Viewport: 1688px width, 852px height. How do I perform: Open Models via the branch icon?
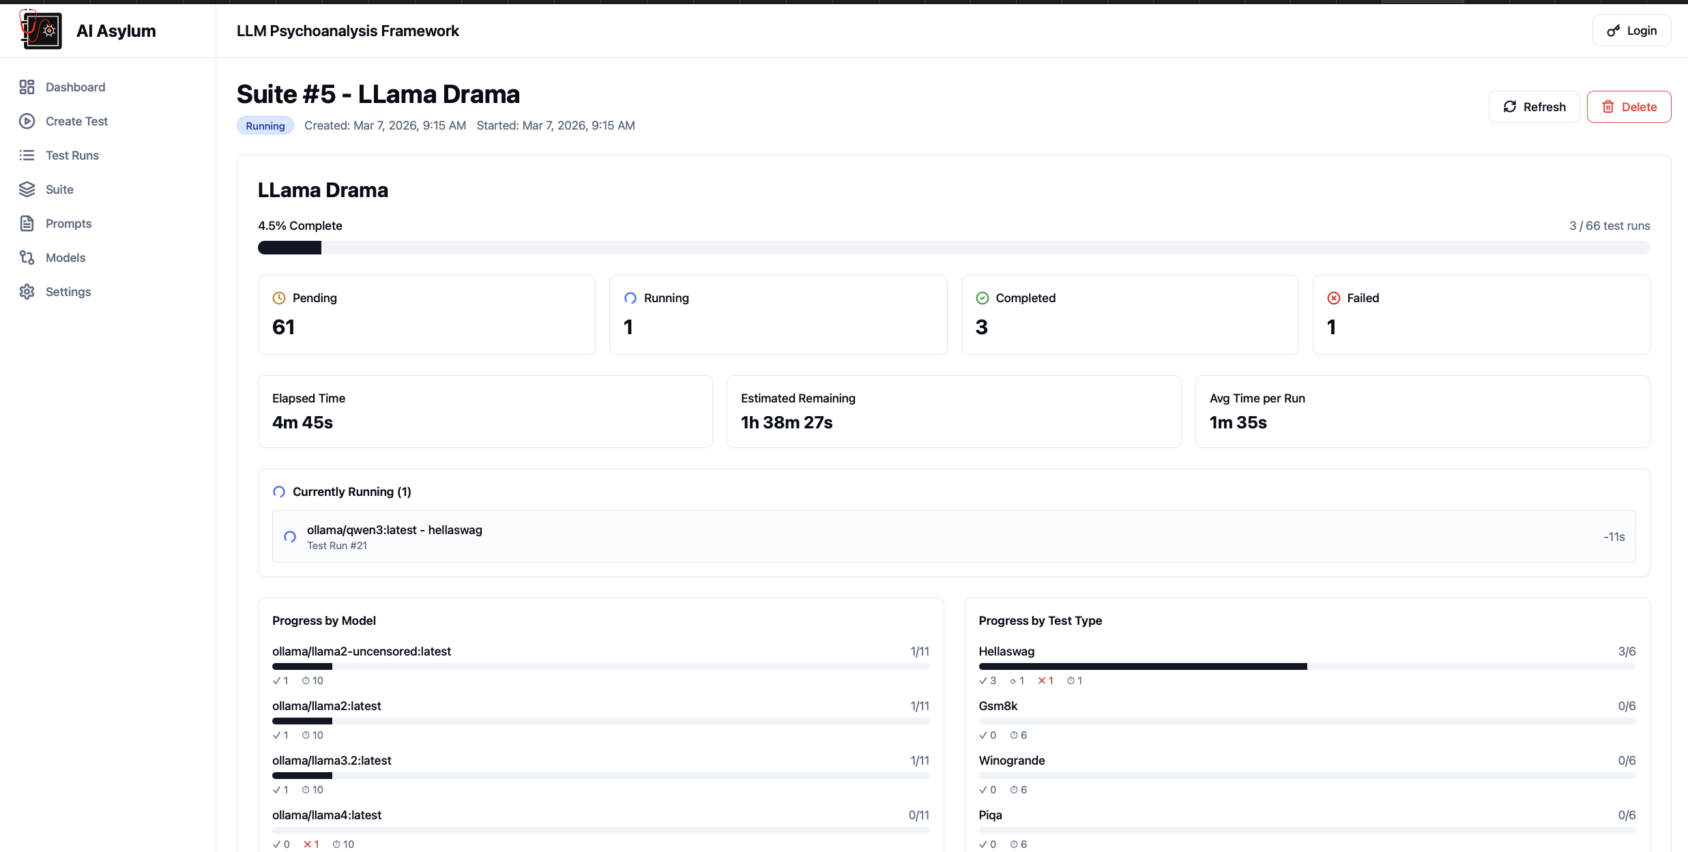pyautogui.click(x=27, y=258)
